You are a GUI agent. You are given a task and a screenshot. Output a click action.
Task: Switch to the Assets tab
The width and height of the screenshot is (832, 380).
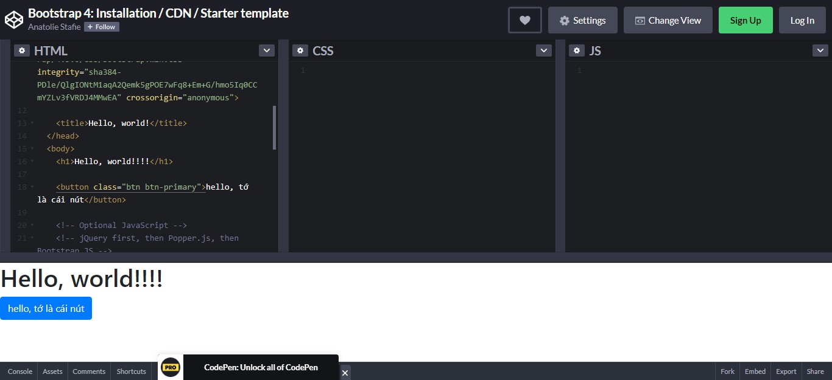click(x=52, y=371)
